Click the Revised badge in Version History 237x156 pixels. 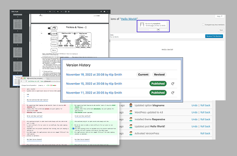tap(159, 75)
